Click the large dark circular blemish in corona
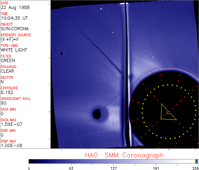 tap(97, 114)
